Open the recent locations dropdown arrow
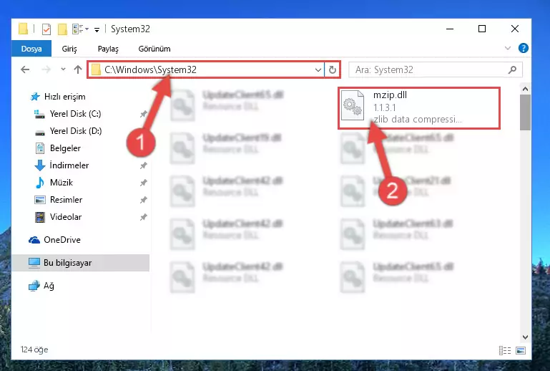Screen dimensions: 550x371 coord(63,69)
